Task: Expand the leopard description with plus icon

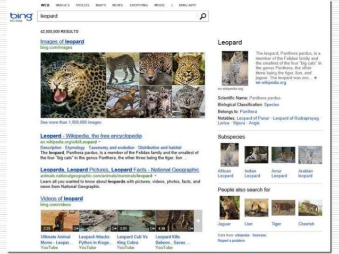Action: (x=316, y=78)
